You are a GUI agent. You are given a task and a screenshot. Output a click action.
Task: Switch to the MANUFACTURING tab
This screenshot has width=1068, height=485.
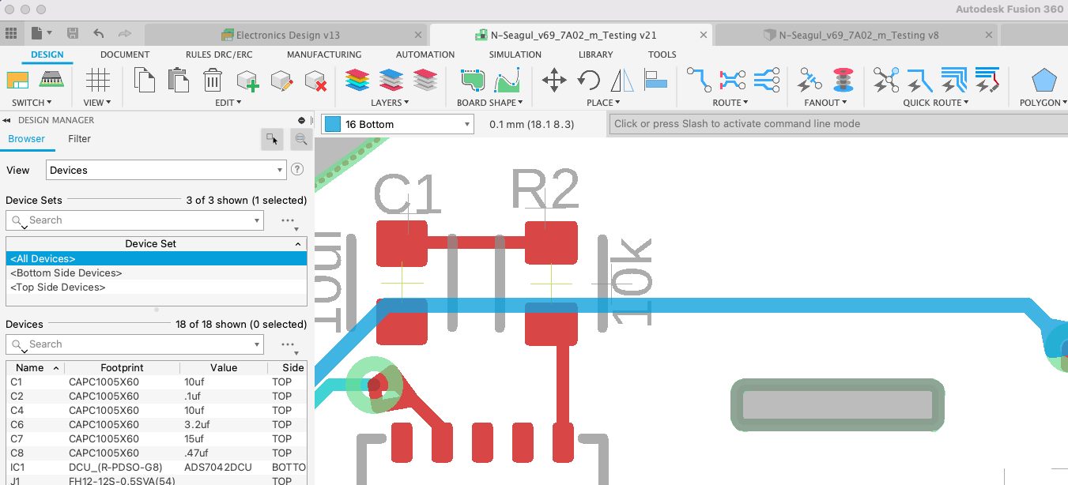324,55
